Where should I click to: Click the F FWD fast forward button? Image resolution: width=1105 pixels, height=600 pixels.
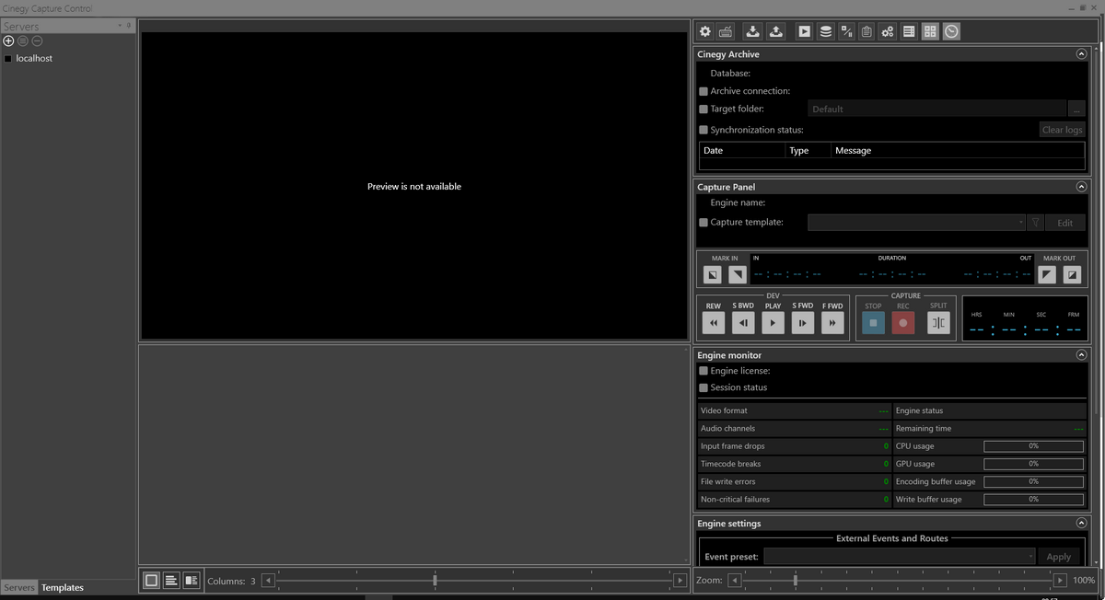pos(832,323)
